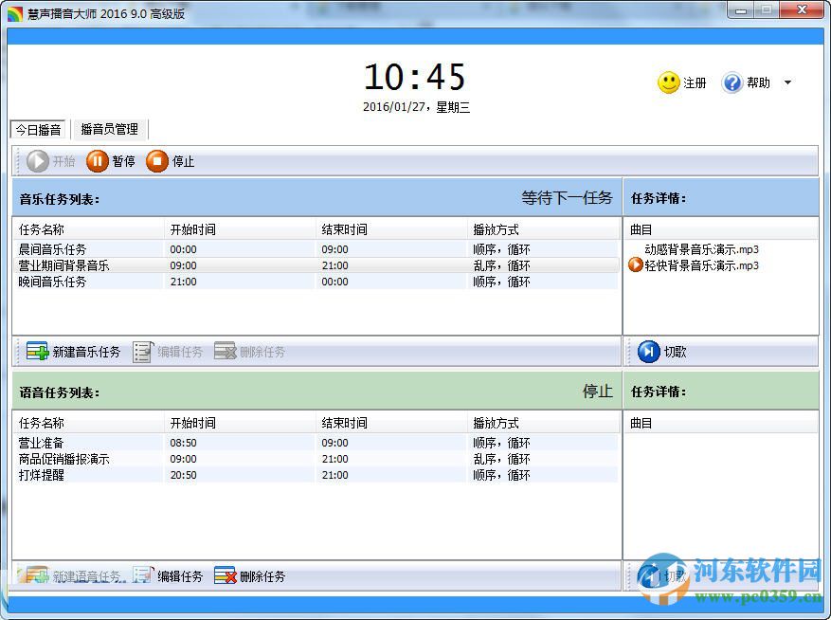Image resolution: width=831 pixels, height=620 pixels.
Task: Click the playing indicator beside 轻快背景音乐演示.mp3
Action: point(636,266)
